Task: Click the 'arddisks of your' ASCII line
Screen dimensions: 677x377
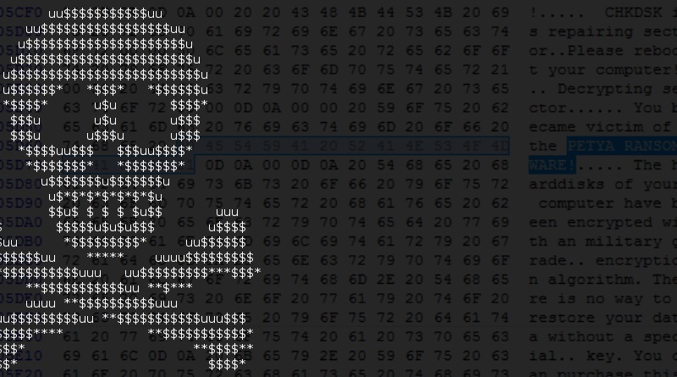Action: click(x=603, y=184)
